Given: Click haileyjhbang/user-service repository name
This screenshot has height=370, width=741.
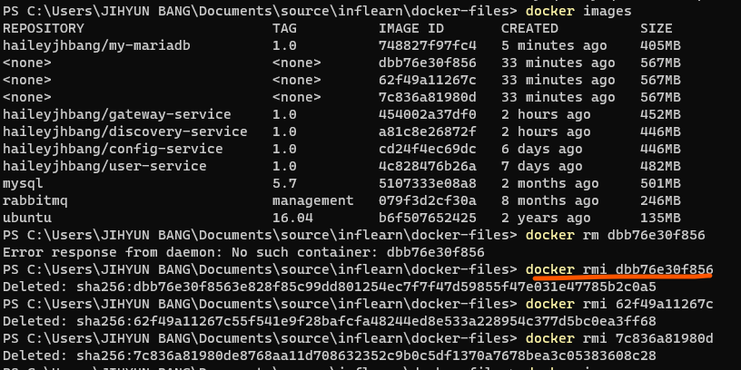Looking at the screenshot, I should tap(104, 166).
